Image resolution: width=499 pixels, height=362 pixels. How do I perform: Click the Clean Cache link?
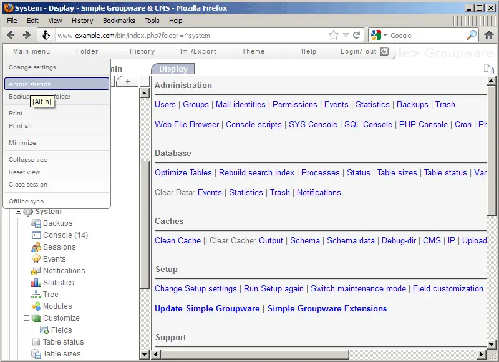pos(178,241)
